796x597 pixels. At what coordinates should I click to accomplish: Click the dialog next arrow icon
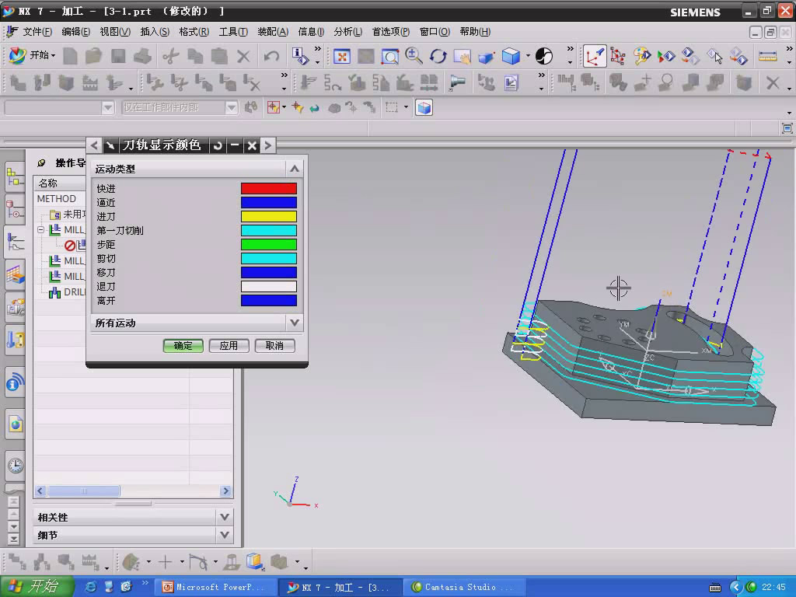[x=267, y=145]
